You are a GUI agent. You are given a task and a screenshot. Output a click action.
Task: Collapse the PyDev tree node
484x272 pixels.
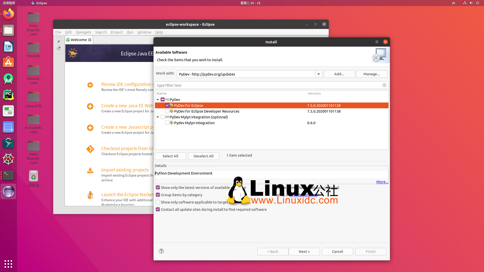(x=158, y=99)
